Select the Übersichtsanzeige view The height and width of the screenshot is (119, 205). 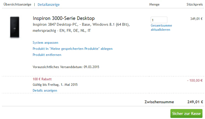17,4
